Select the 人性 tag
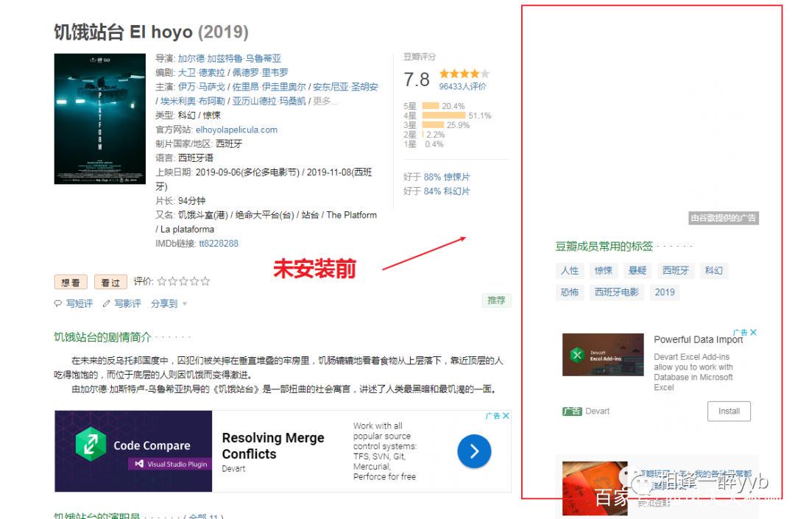The width and height of the screenshot is (795, 519). 570,271
